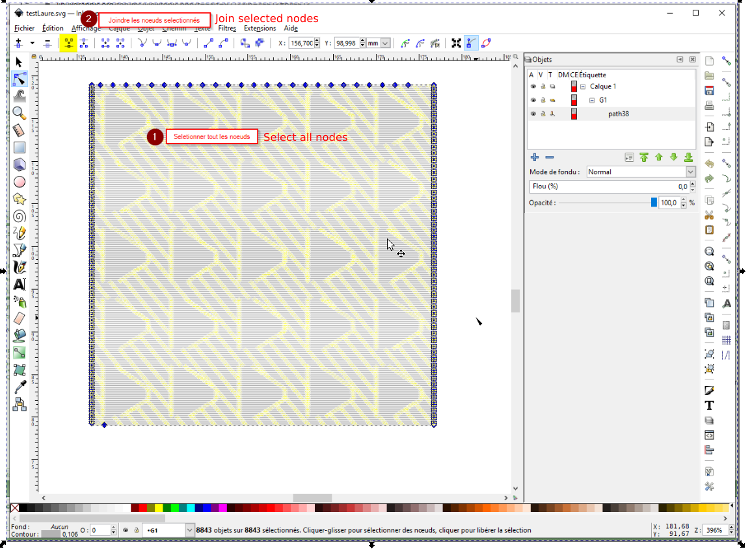Screen dimensions: 750x549
Task: Select the Node editing tool in the toolbox
Action: click(x=19, y=79)
